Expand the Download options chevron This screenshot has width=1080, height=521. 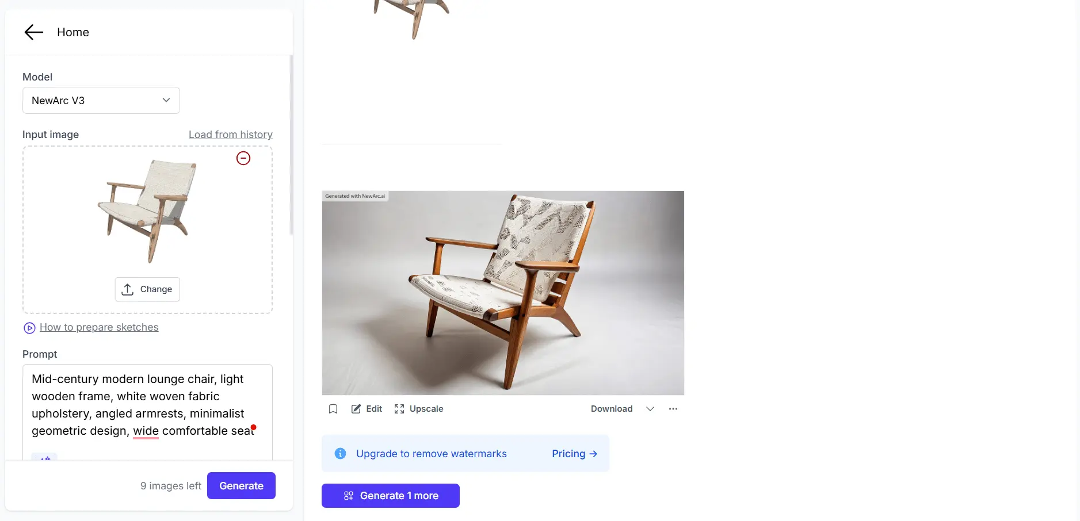[x=650, y=409]
